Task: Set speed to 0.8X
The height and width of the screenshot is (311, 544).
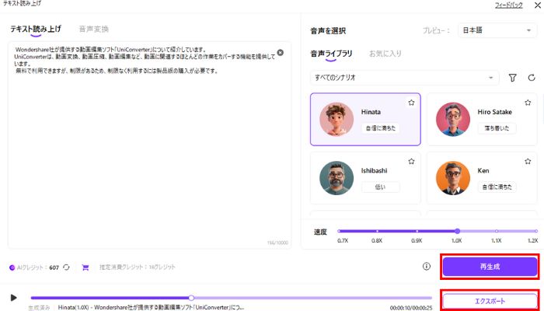Action: (x=377, y=231)
